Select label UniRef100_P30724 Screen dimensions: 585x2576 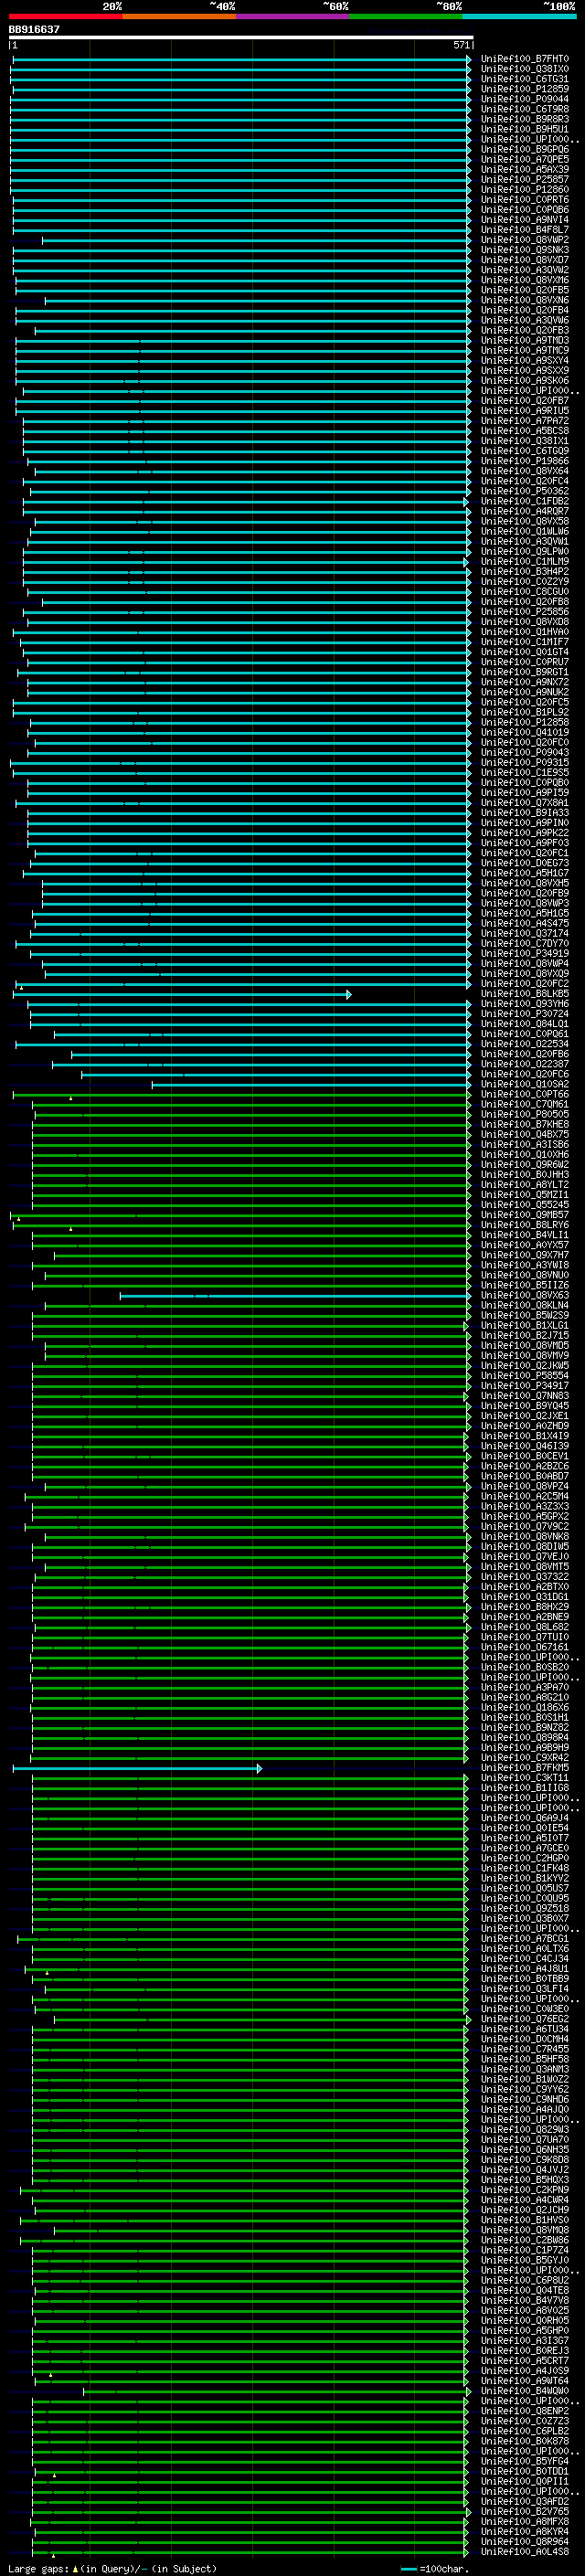pos(524,1014)
